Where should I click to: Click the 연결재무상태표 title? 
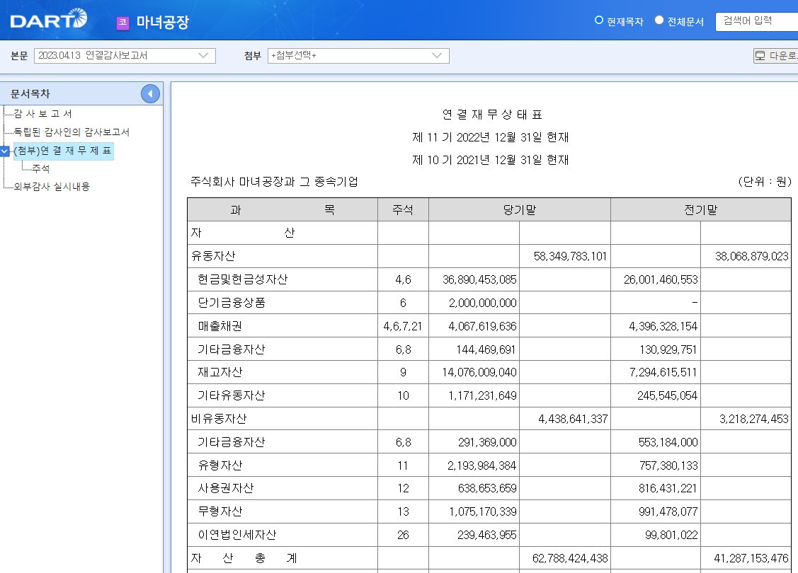pyautogui.click(x=492, y=115)
